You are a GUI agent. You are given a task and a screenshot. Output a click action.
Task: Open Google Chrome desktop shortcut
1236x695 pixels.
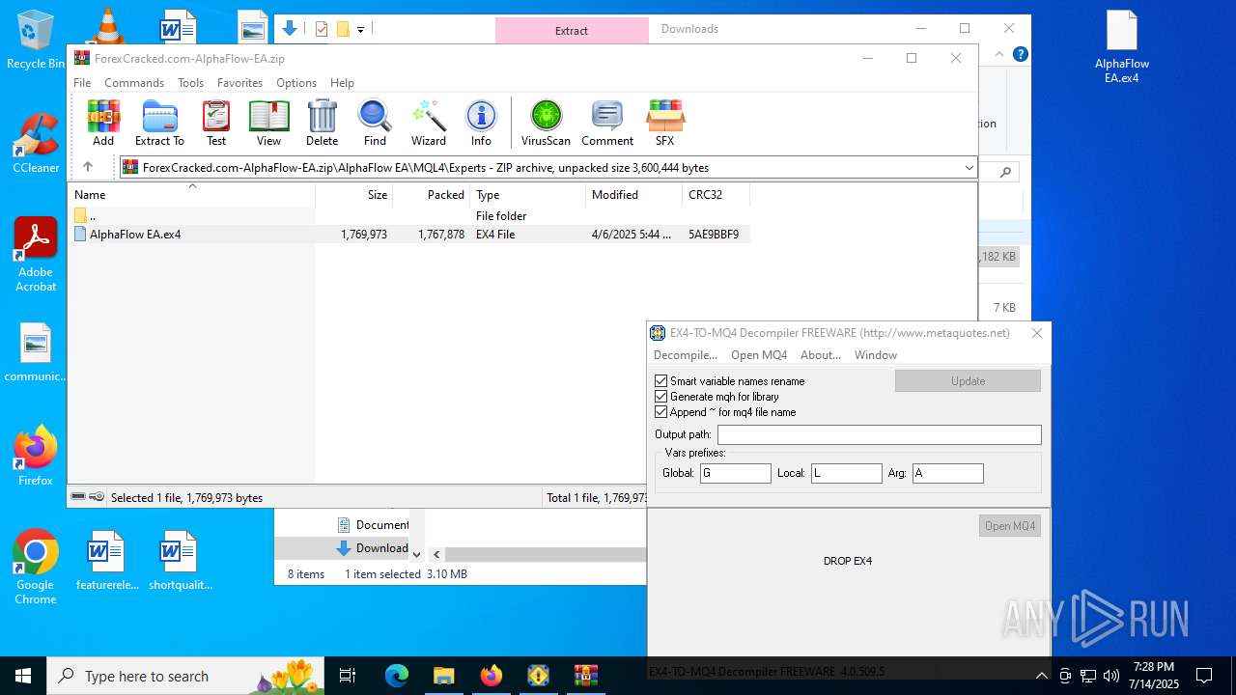36,568
